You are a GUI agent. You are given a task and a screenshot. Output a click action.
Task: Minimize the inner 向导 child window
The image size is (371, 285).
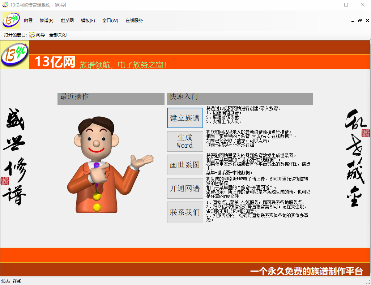(x=353, y=21)
